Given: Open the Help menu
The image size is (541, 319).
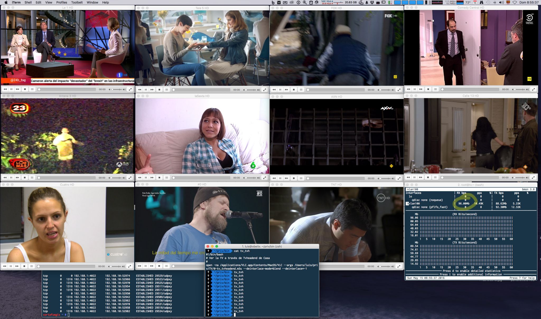Looking at the screenshot, I should click(x=105, y=2).
